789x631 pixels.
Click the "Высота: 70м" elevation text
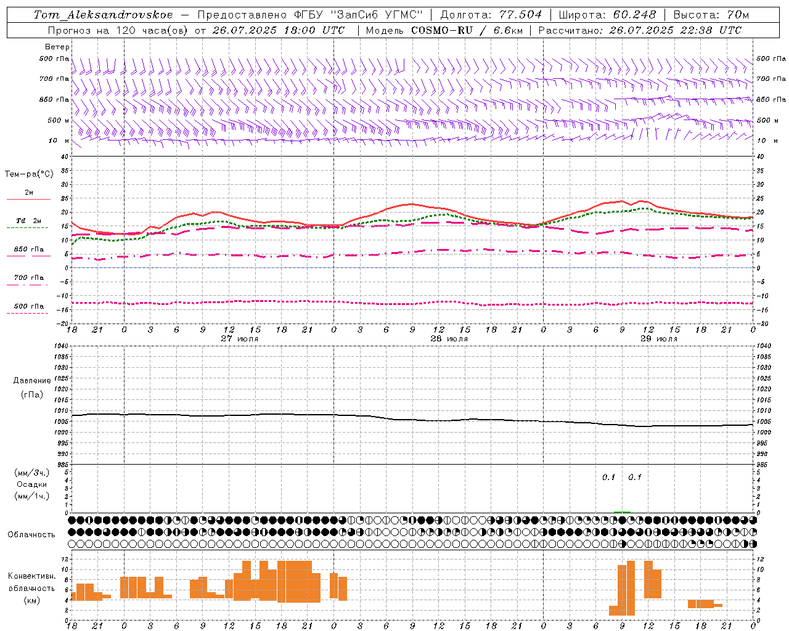pos(711,15)
